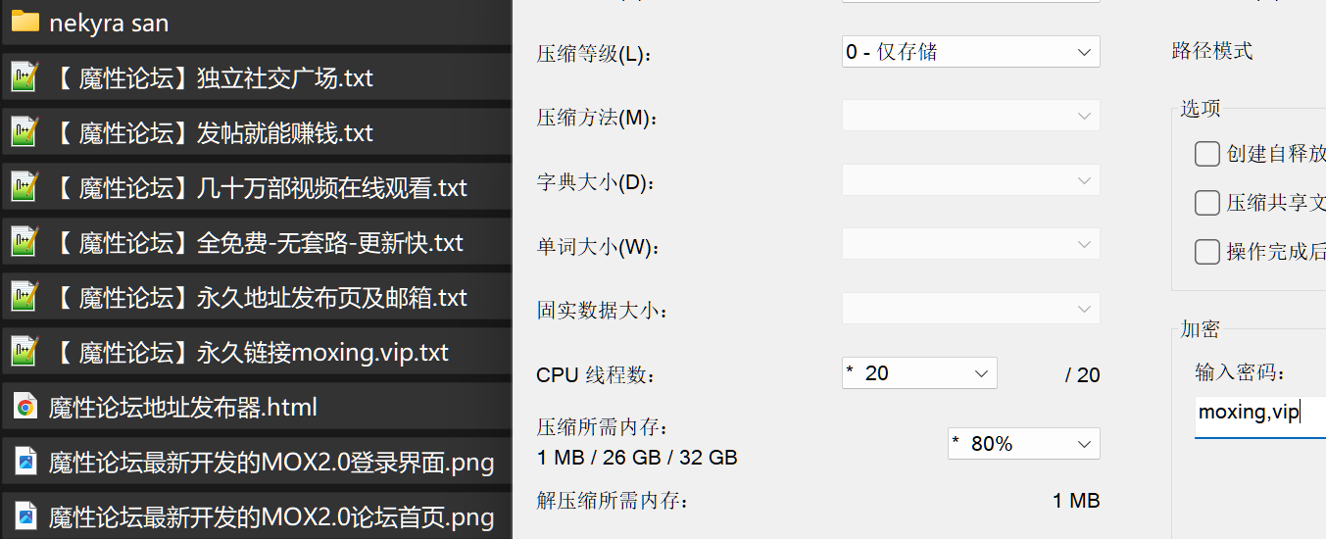
Task: Click the disabled 压缩方法 combo box
Action: coord(971,116)
